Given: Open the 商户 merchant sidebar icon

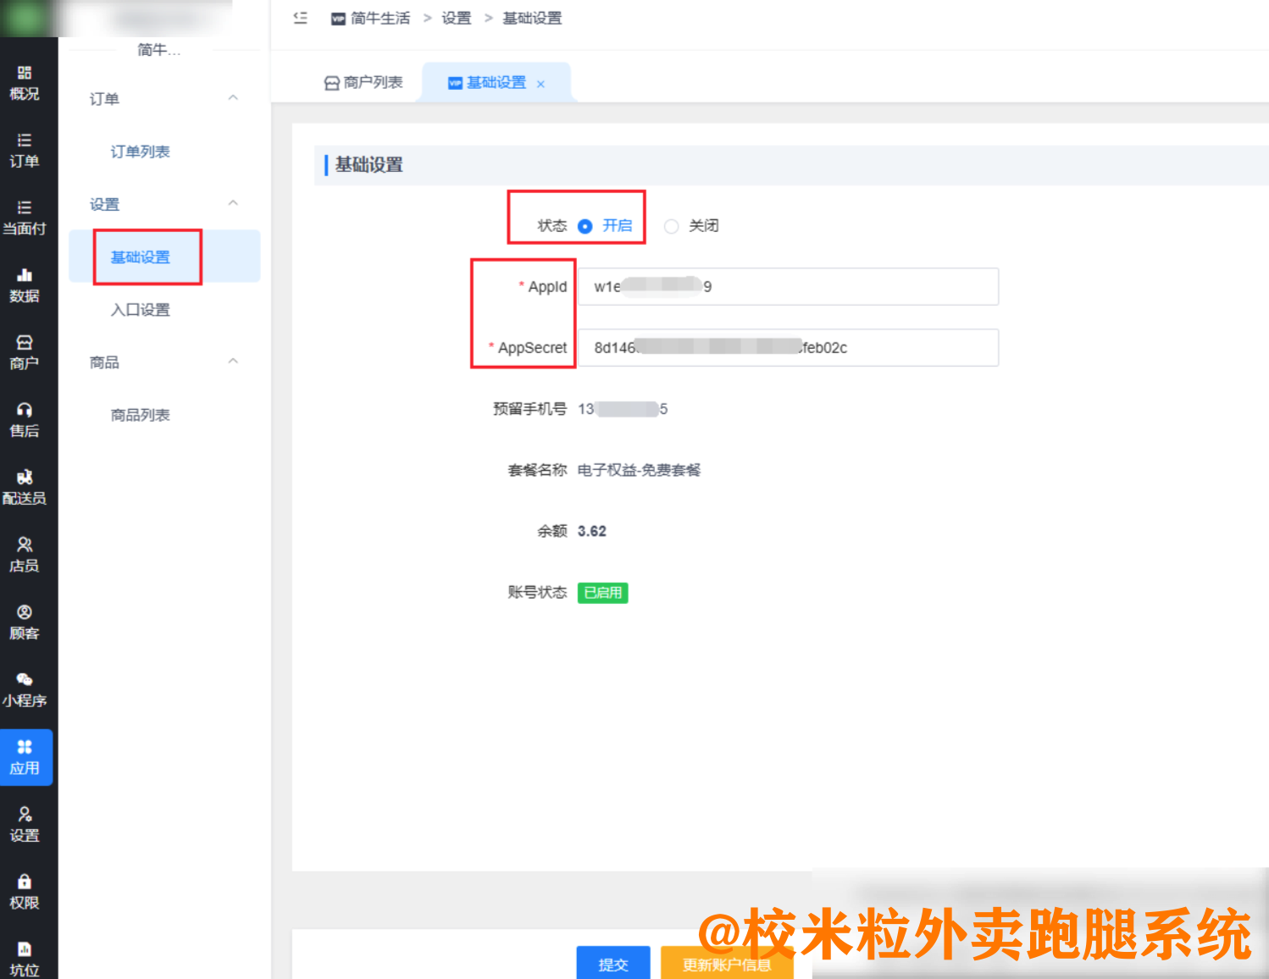Looking at the screenshot, I should (x=26, y=351).
